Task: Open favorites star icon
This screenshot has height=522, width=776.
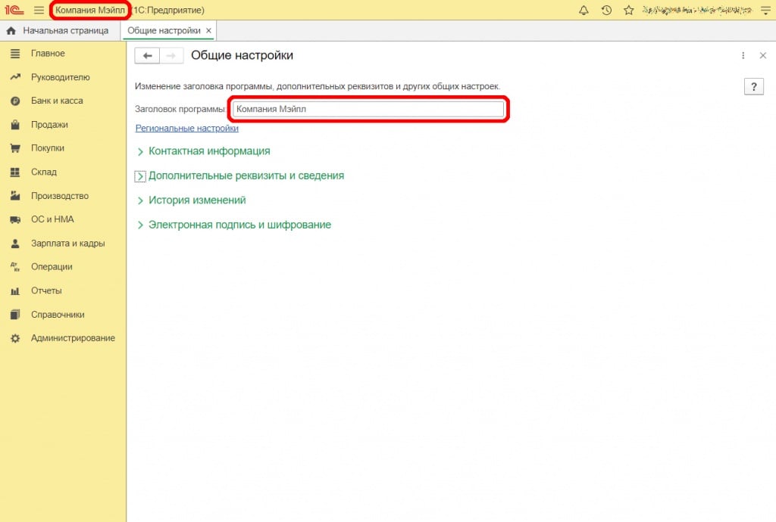Action: click(628, 10)
